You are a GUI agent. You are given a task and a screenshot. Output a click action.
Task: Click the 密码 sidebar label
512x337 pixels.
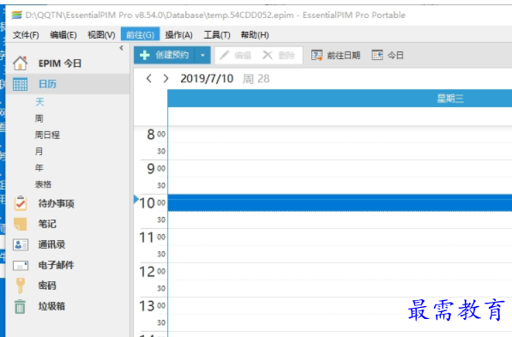[x=47, y=286]
